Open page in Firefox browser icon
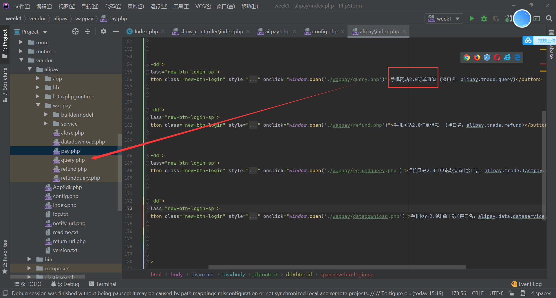 (x=477, y=57)
